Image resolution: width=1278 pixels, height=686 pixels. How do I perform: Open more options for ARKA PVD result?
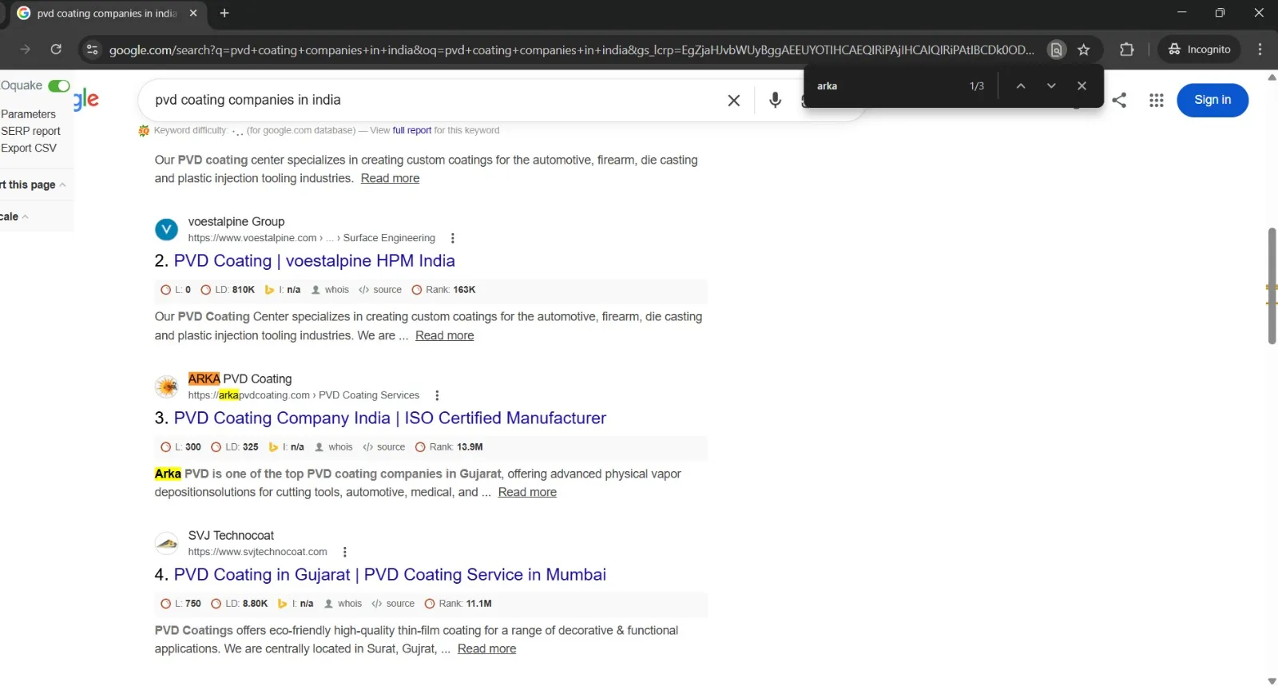pyautogui.click(x=437, y=395)
